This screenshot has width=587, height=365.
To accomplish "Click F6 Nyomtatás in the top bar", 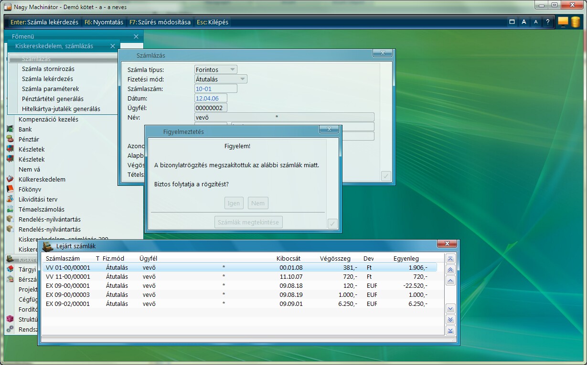I will coord(104,22).
